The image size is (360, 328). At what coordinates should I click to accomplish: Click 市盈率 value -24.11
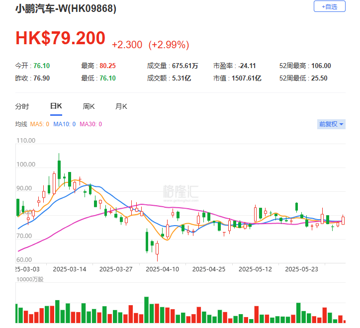(247, 66)
